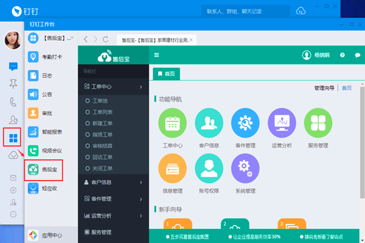
Task: Click the messages chat icon in DingTalk sidebar
Action: point(13,66)
